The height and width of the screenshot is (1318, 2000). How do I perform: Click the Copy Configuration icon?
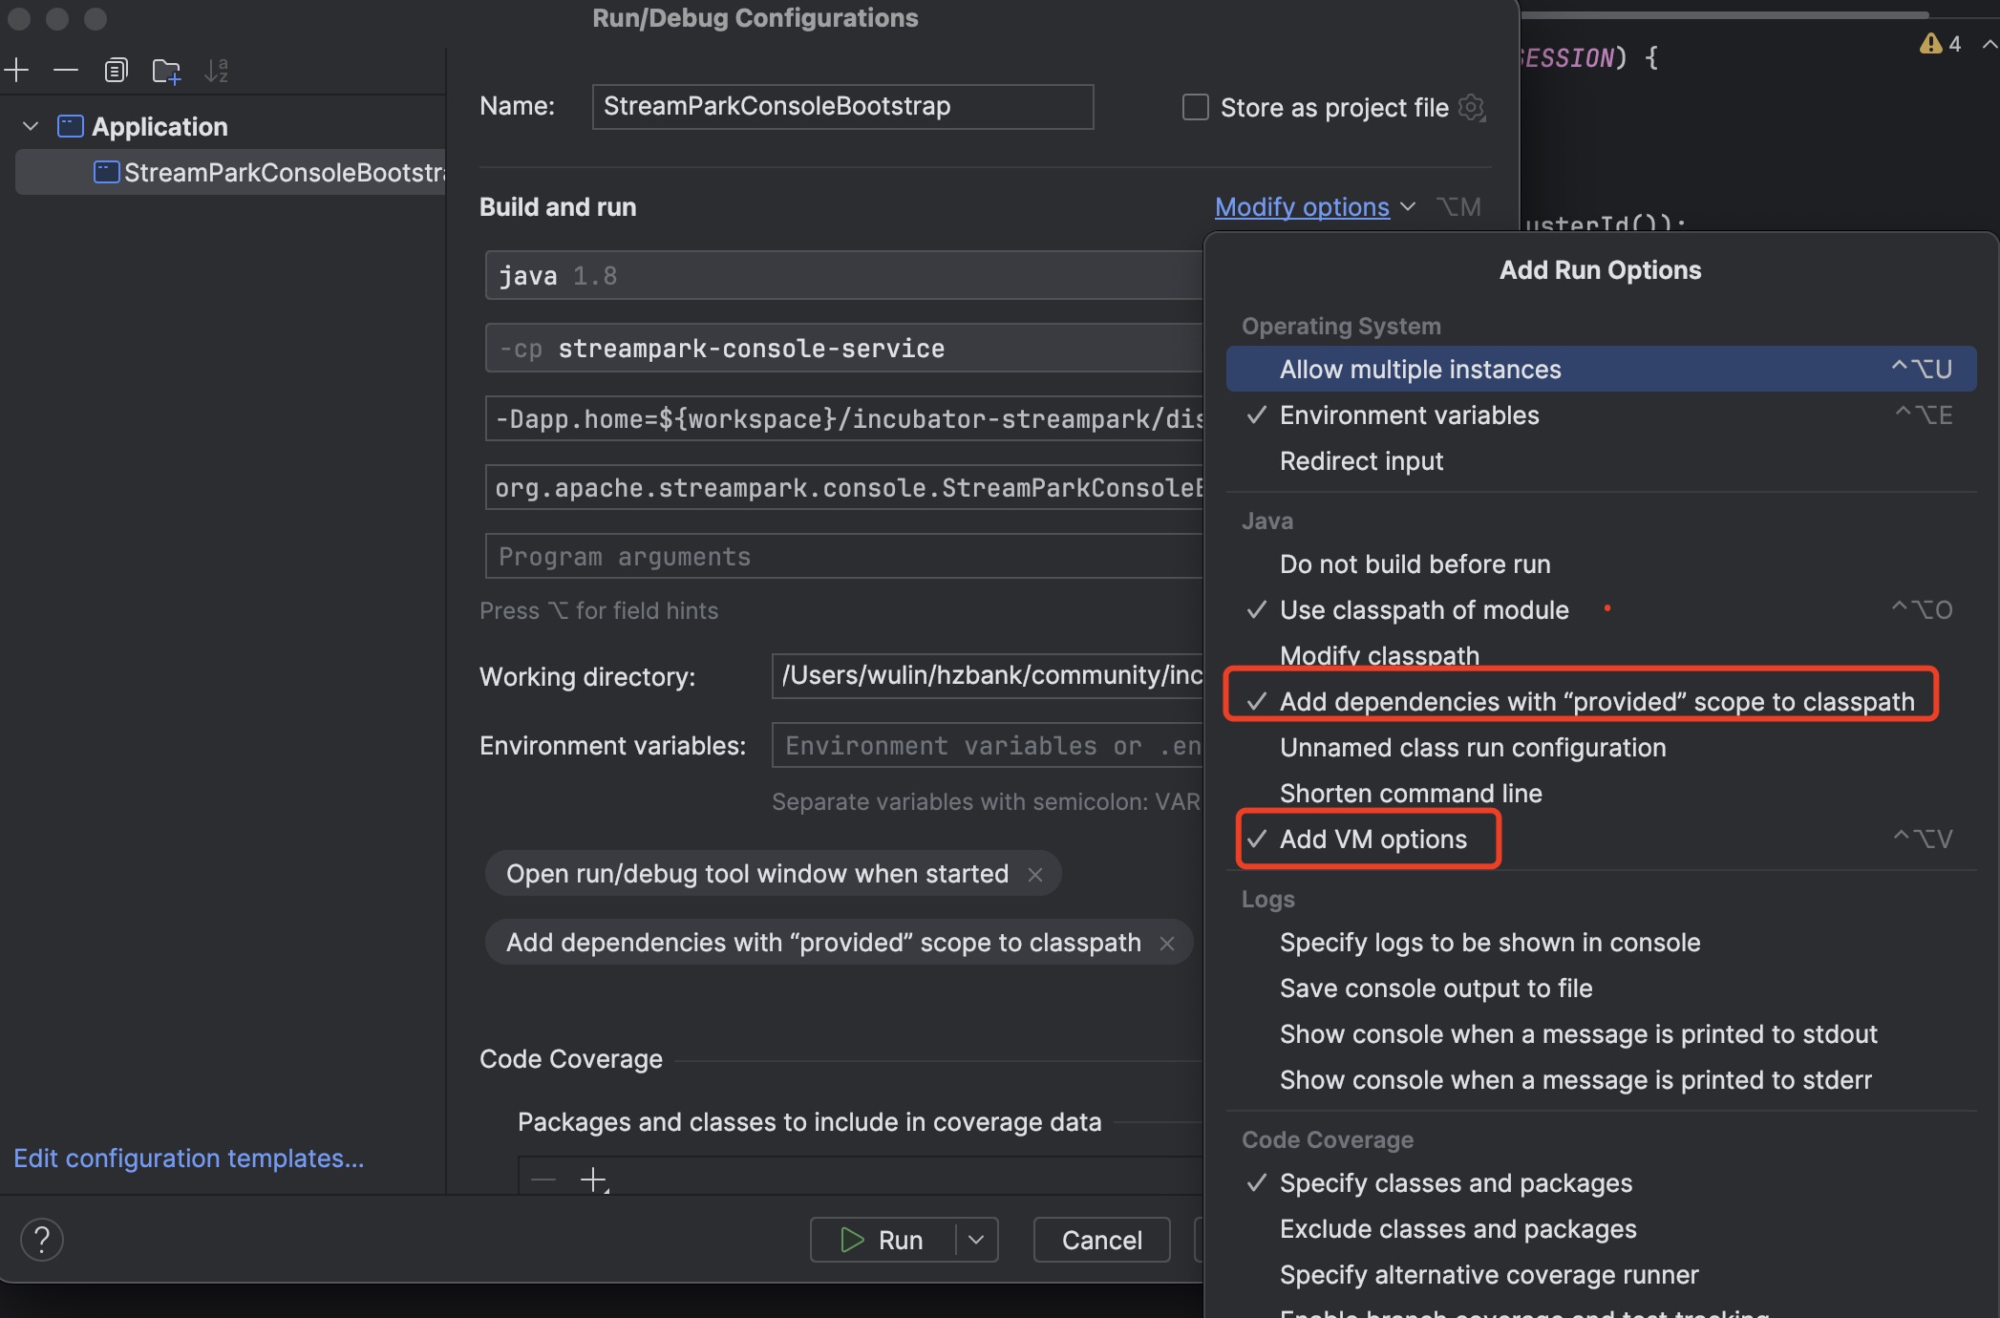pyautogui.click(x=116, y=71)
